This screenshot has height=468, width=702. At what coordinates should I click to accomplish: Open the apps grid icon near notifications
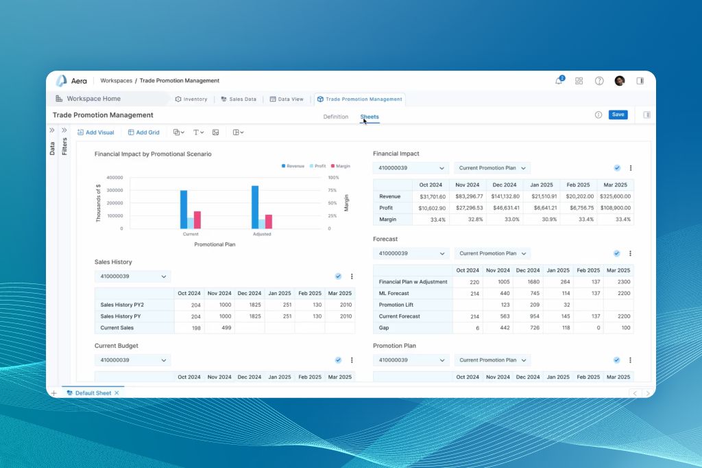click(579, 80)
